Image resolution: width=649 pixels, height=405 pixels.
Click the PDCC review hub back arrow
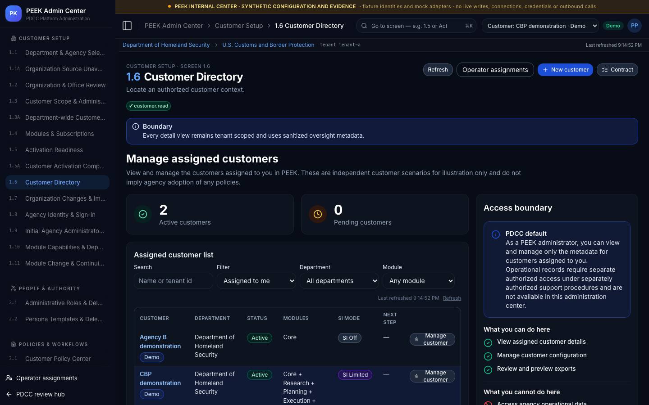coord(9,394)
